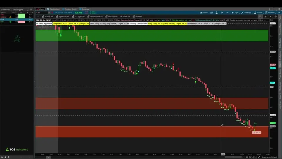Open the Drawing set: Default selector
The height and width of the screenshot is (159, 282).
pos(269,157)
